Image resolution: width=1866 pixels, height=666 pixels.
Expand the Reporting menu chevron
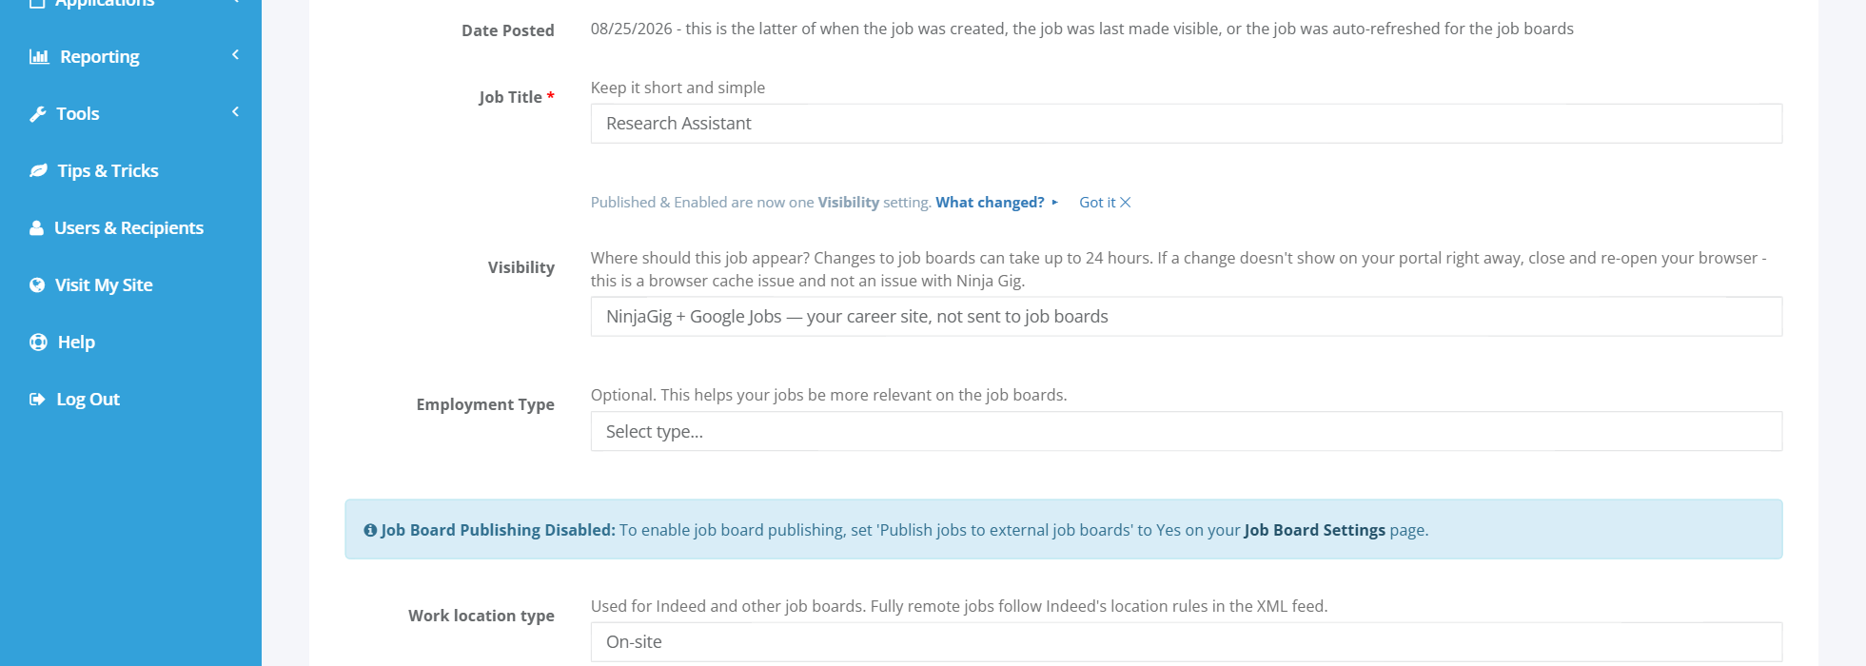click(235, 55)
